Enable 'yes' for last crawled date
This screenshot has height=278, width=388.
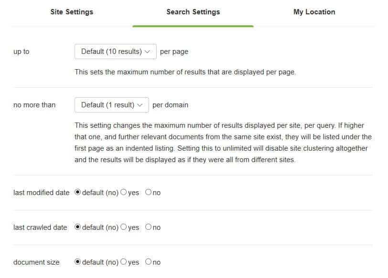[x=124, y=227]
